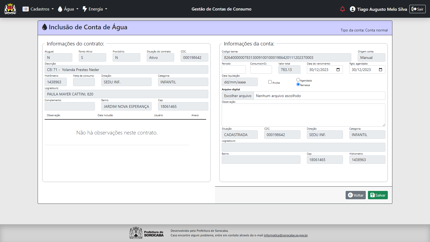Click the Hidrômetro field in contract info

coord(56,82)
